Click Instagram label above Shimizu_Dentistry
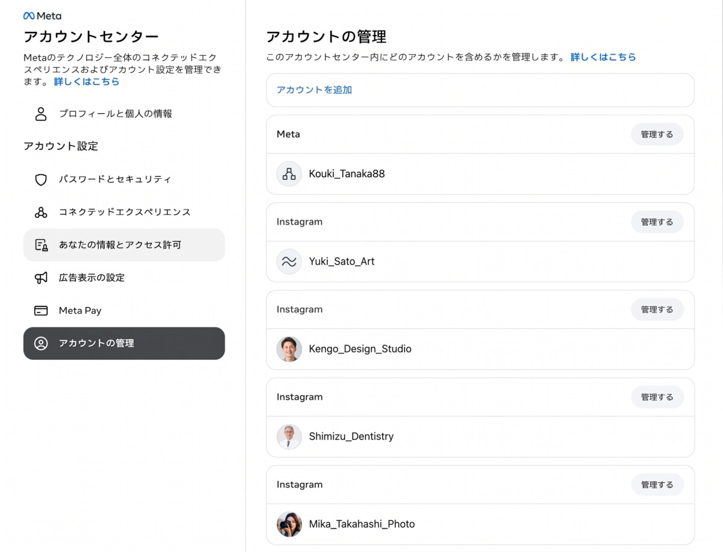Viewport: 723px width, 552px height. (299, 397)
